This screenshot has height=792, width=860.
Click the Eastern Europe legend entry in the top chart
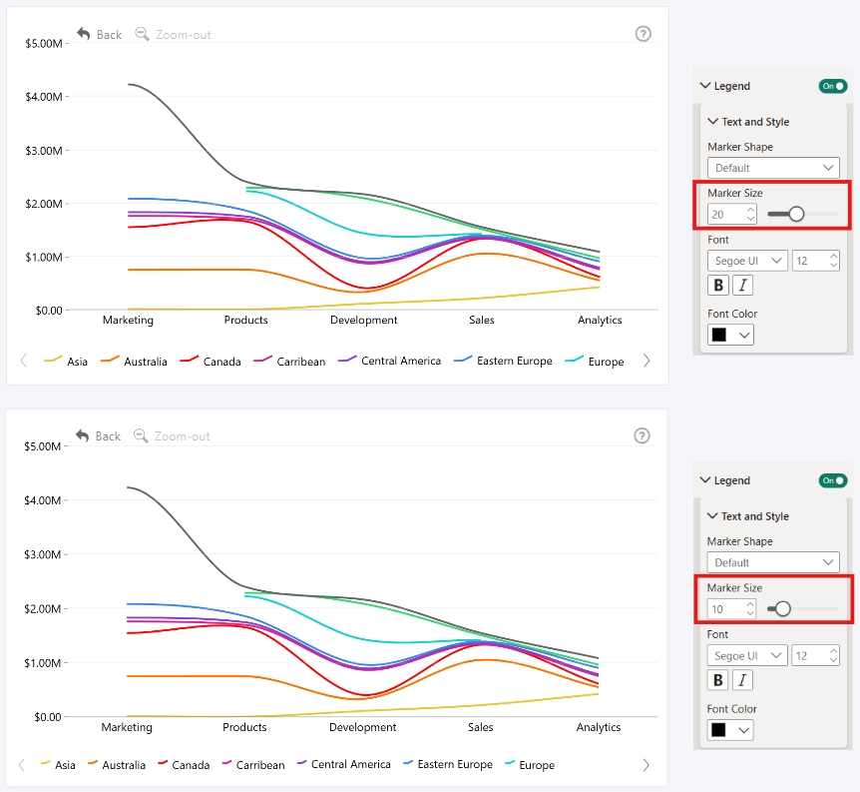click(x=503, y=361)
